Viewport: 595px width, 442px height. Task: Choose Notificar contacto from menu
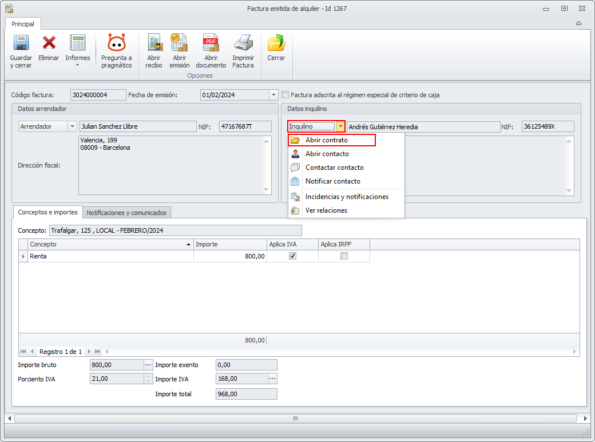click(x=346, y=181)
